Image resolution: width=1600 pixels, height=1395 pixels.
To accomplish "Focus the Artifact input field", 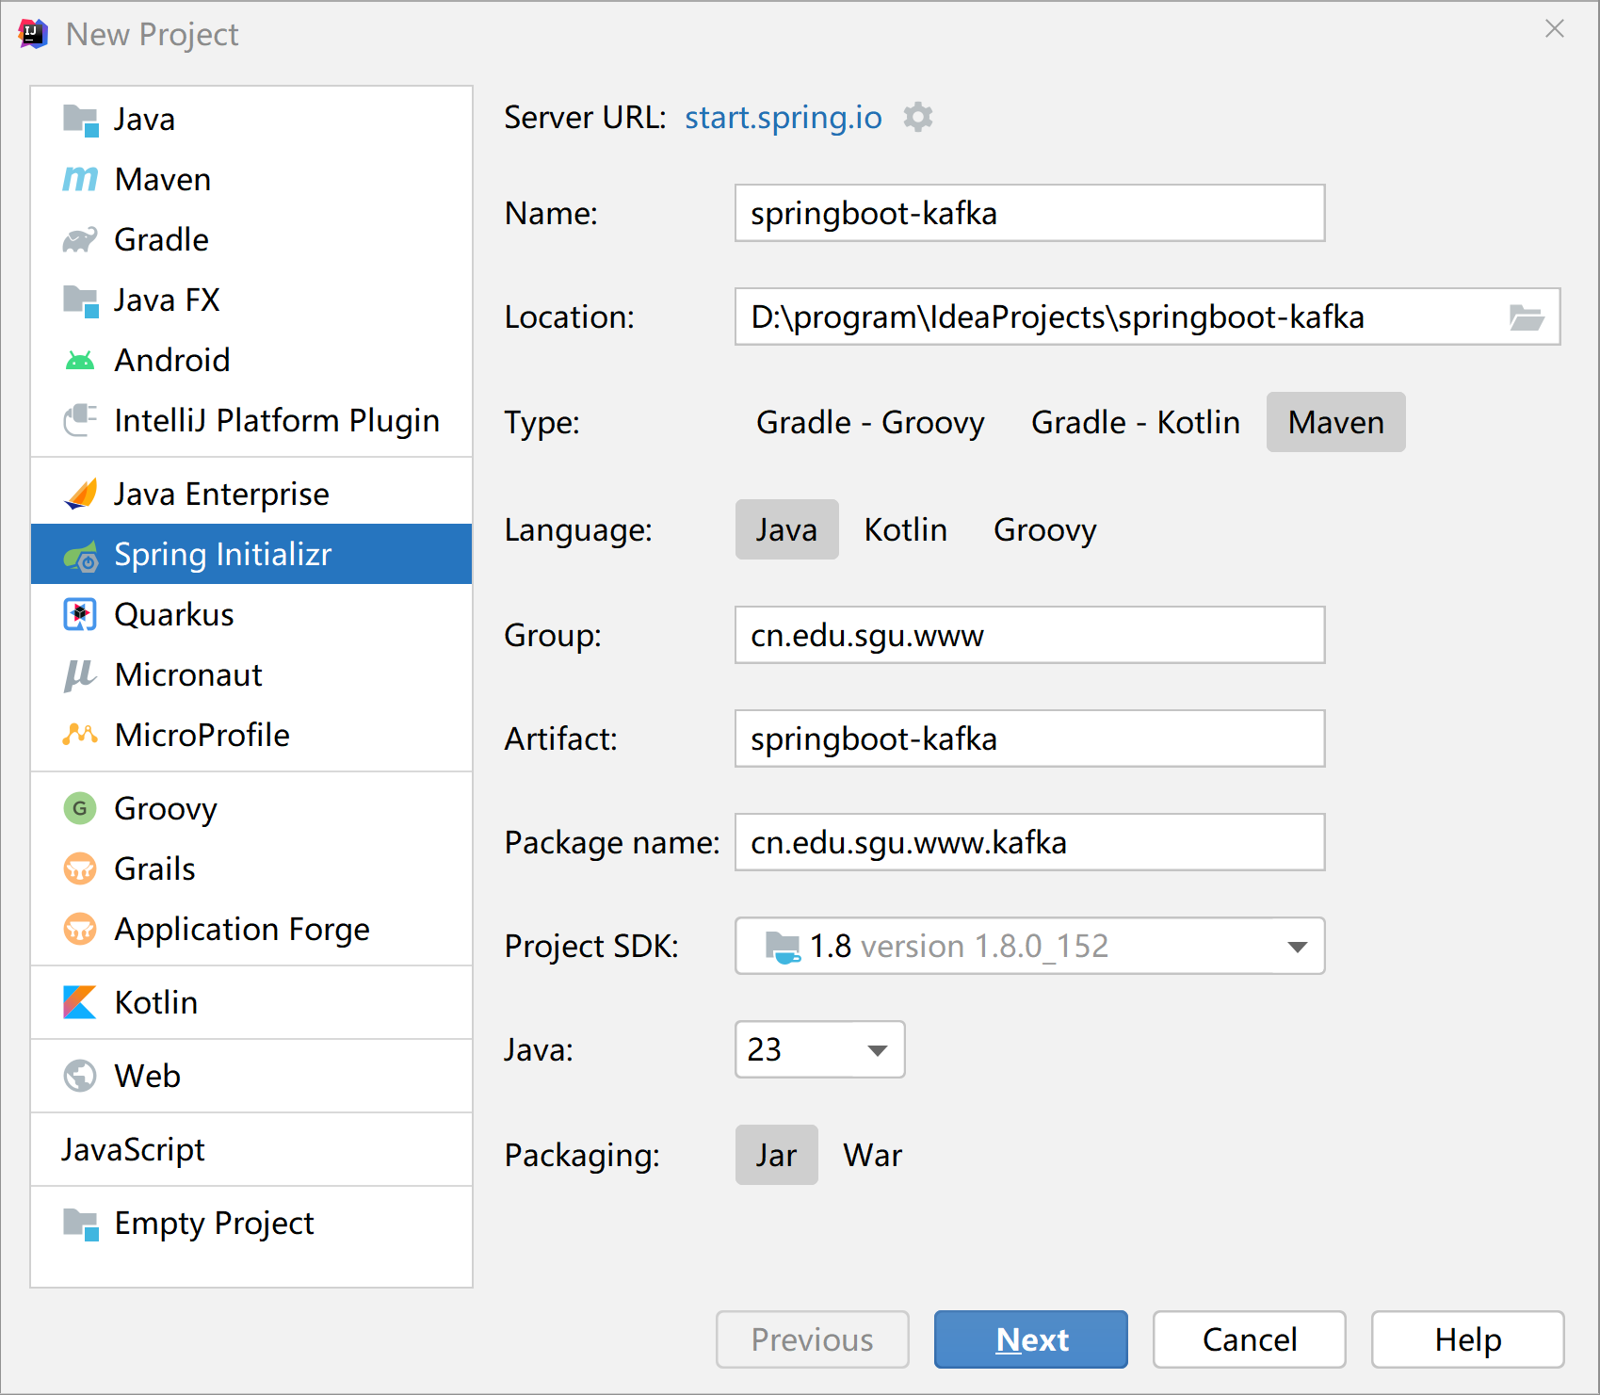I will click(1030, 738).
